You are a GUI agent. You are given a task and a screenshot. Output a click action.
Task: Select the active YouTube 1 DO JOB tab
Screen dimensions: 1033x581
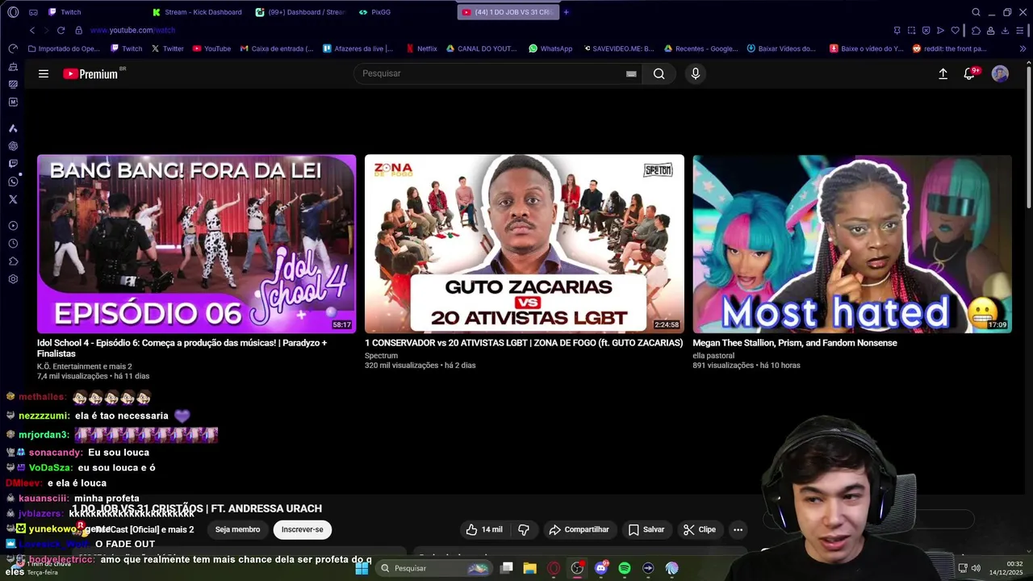pyautogui.click(x=507, y=12)
